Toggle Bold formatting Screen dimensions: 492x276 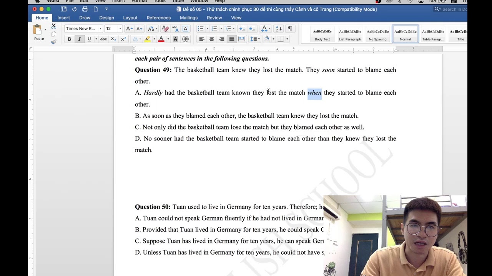pyautogui.click(x=69, y=39)
